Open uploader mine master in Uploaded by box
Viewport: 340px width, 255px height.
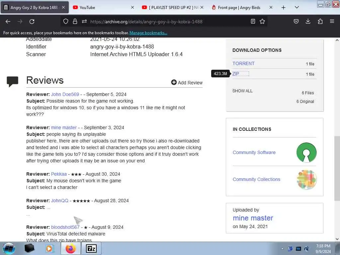[x=253, y=218]
